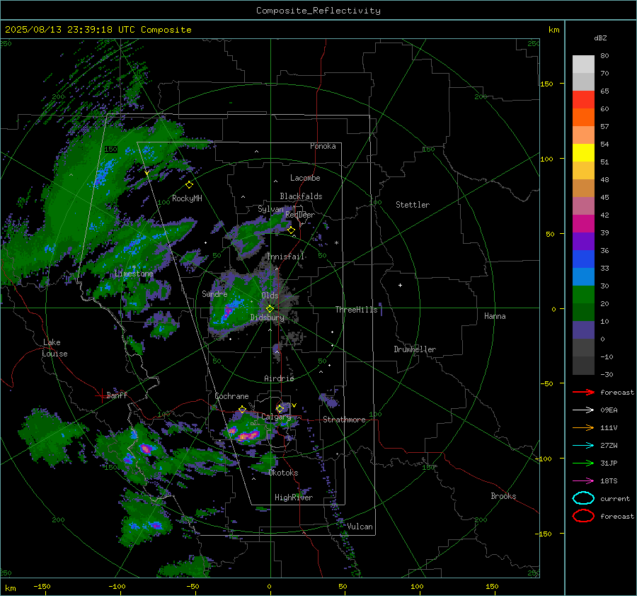Click the magenta swatch between 42 and 39

[x=583, y=224]
